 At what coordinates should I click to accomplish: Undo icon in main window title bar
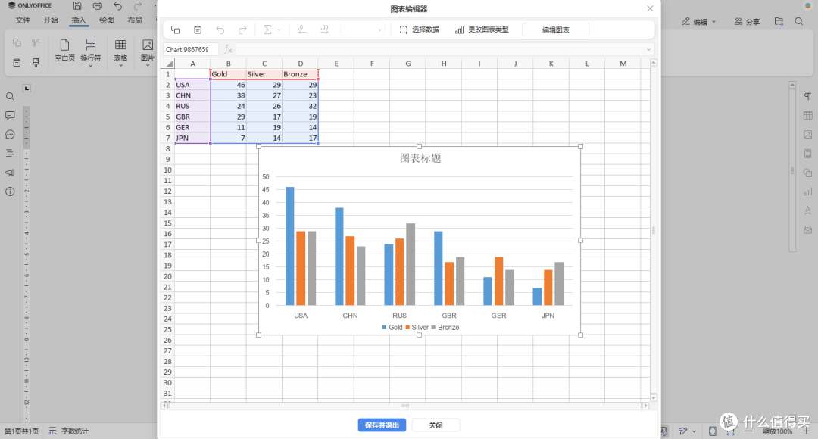click(x=117, y=6)
